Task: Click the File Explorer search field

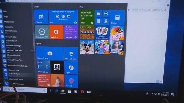Action: coord(149,10)
